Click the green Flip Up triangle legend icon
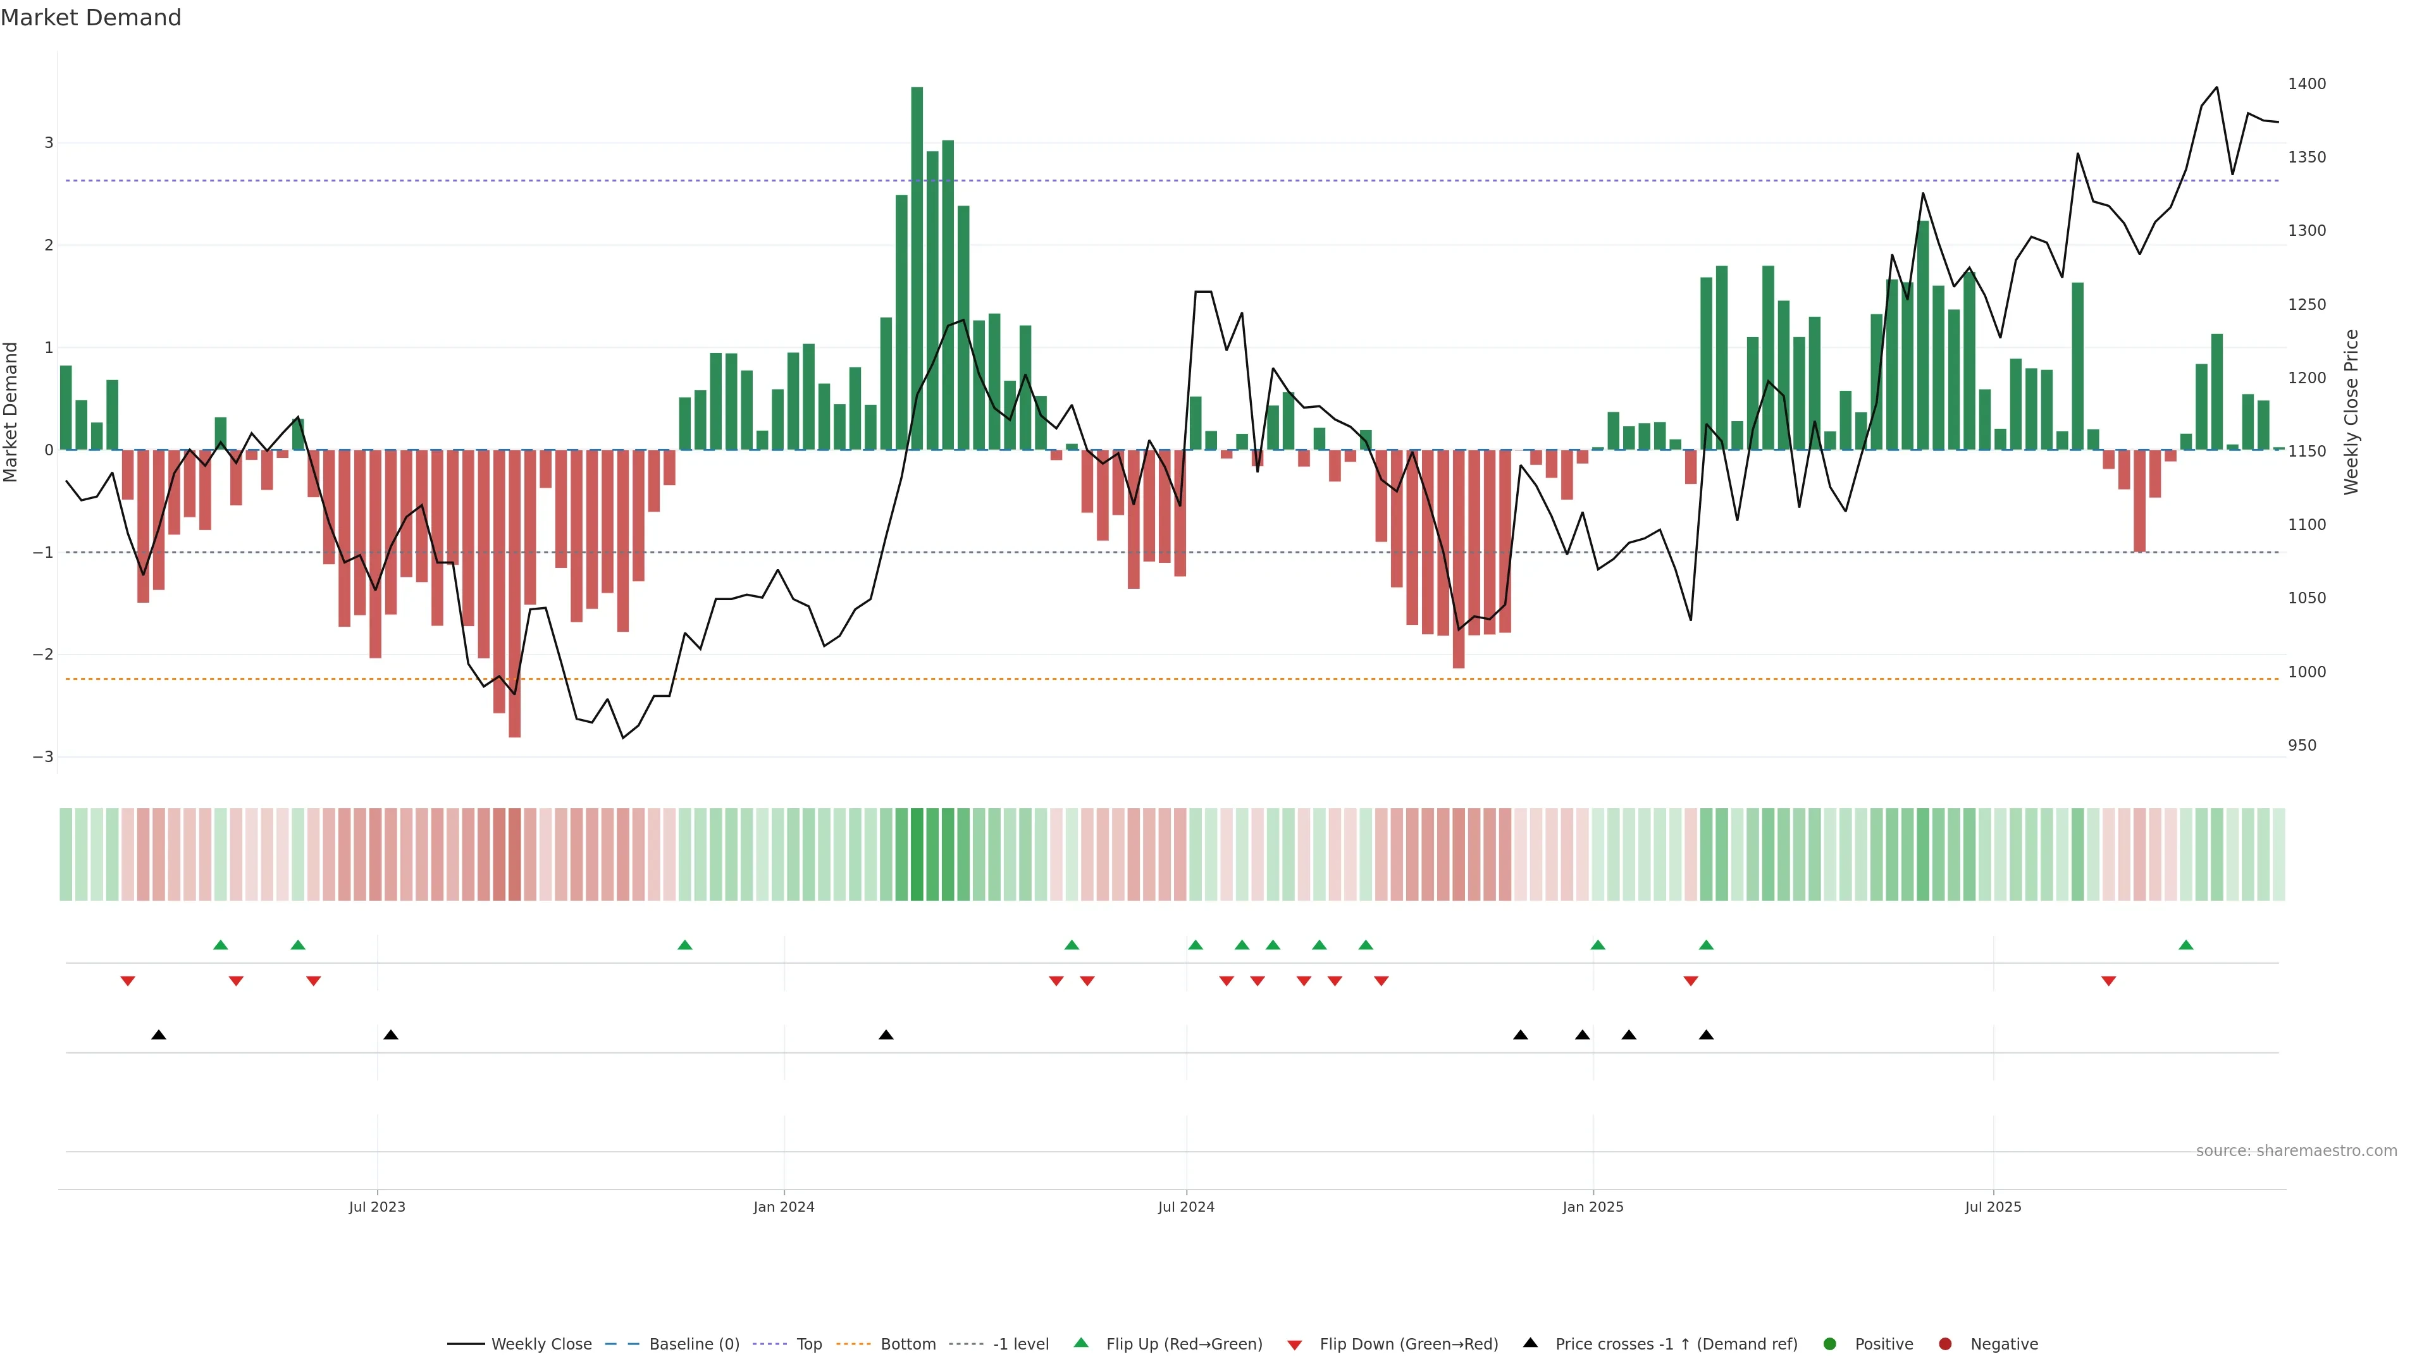 pyautogui.click(x=1080, y=1343)
